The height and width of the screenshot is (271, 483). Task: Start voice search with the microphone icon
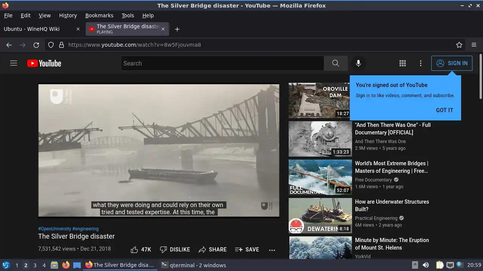(358, 63)
